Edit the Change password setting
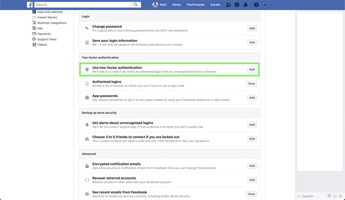Screen dimensions: 345x200 252,29
